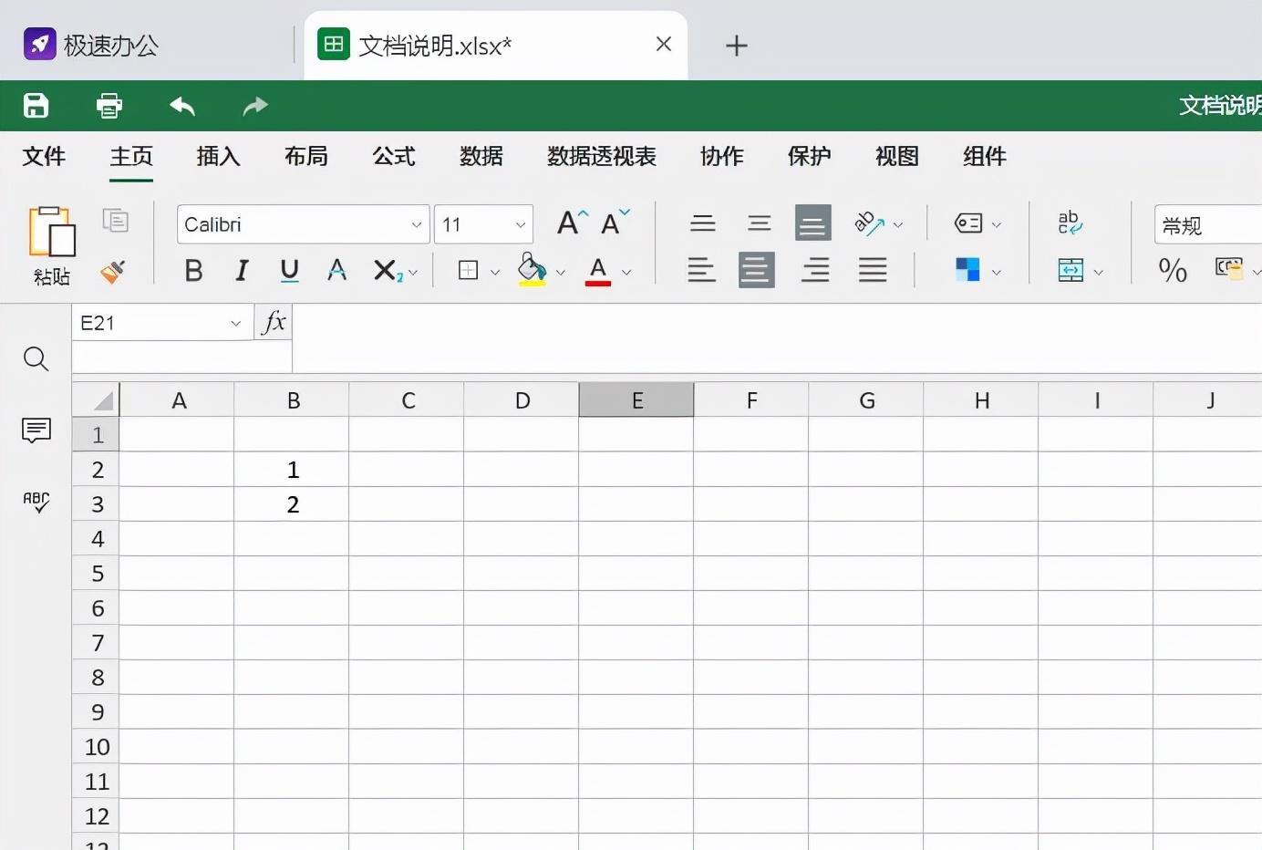
Task: Select column header E
Action: click(x=636, y=399)
